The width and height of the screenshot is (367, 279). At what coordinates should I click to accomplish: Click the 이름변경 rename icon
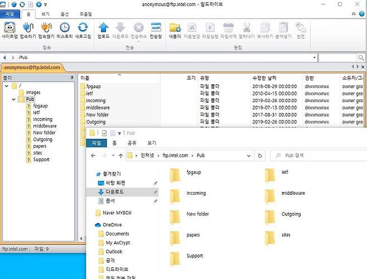click(192, 30)
